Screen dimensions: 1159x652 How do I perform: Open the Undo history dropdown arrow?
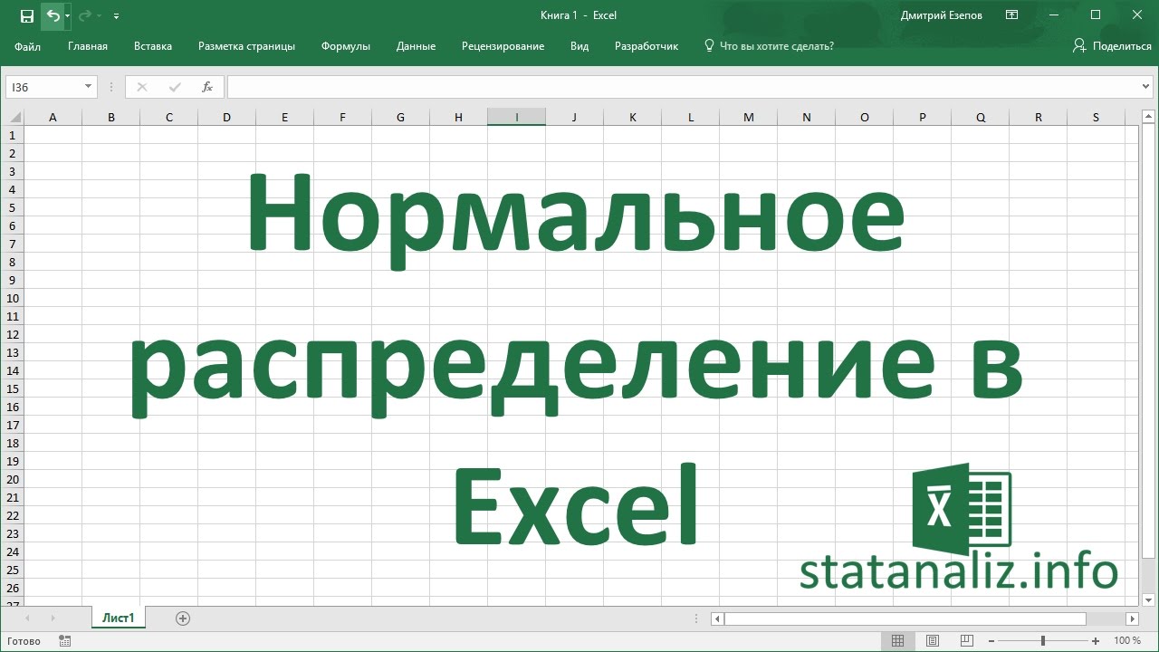[67, 16]
